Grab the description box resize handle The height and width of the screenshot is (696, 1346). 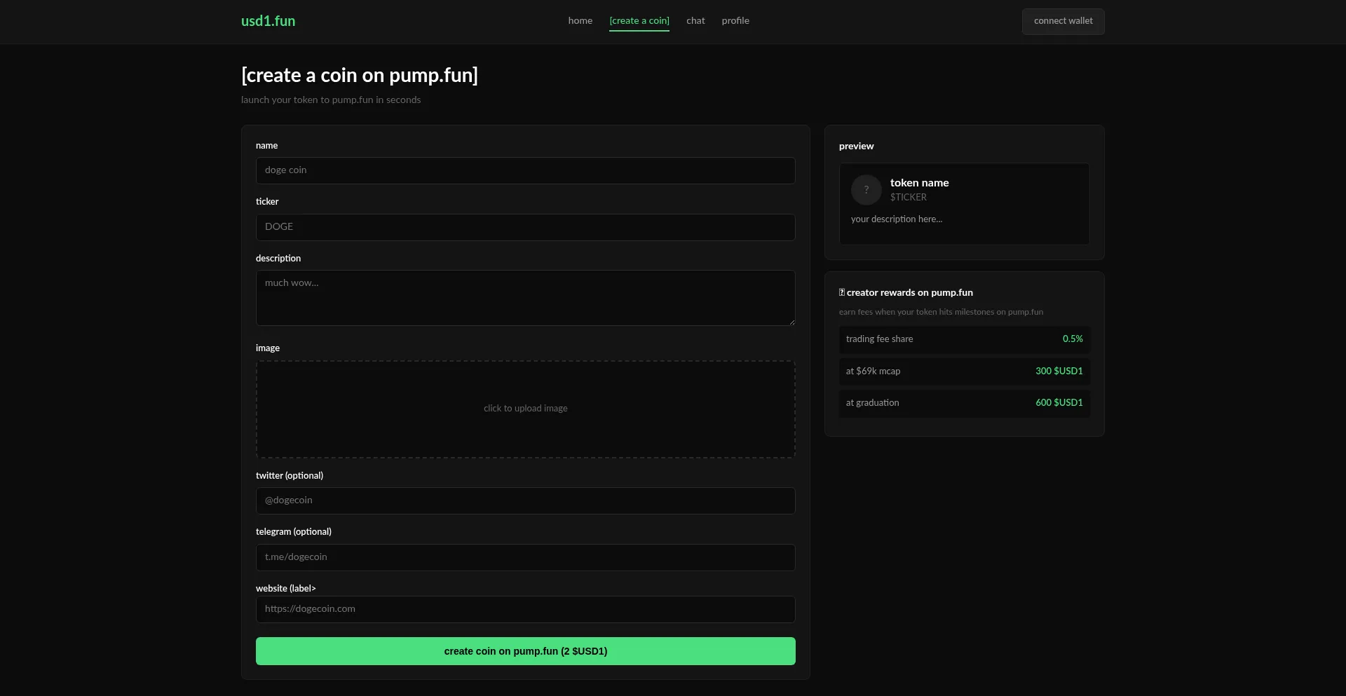pyautogui.click(x=791, y=322)
